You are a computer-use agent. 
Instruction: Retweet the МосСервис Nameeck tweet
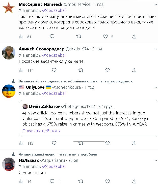(x=79, y=37)
